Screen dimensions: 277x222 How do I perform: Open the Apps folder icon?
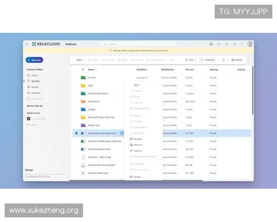coord(83,86)
